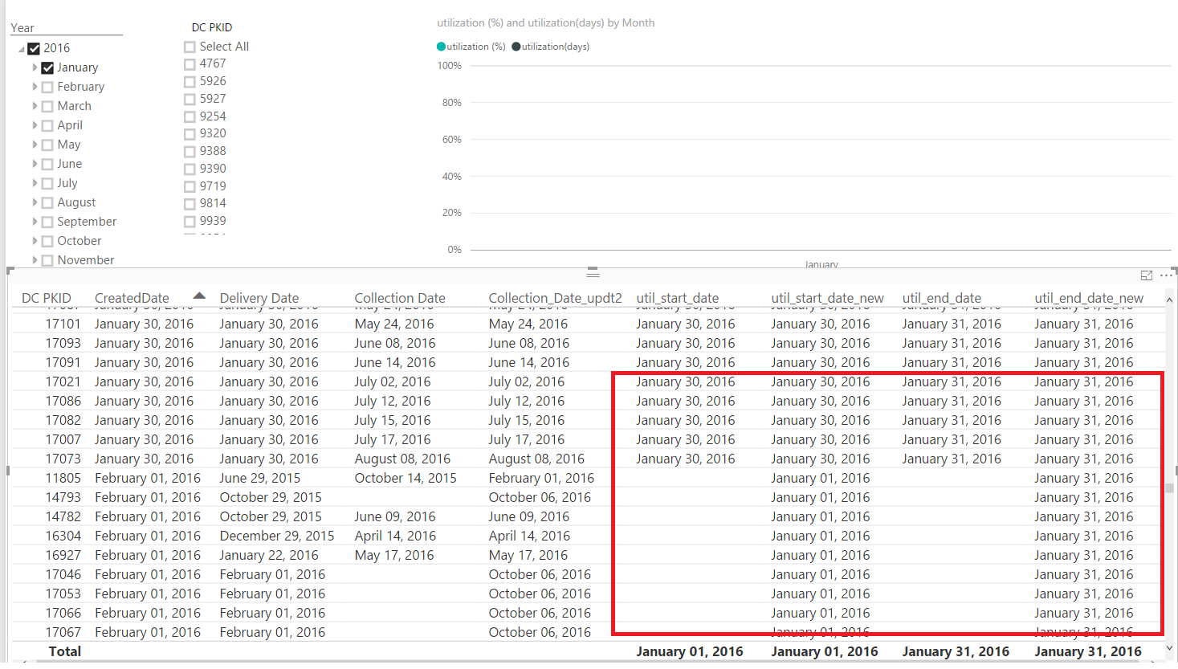Screen dimensions: 1178x669
Task: Check the July checkbox
Action: pyautogui.click(x=47, y=183)
